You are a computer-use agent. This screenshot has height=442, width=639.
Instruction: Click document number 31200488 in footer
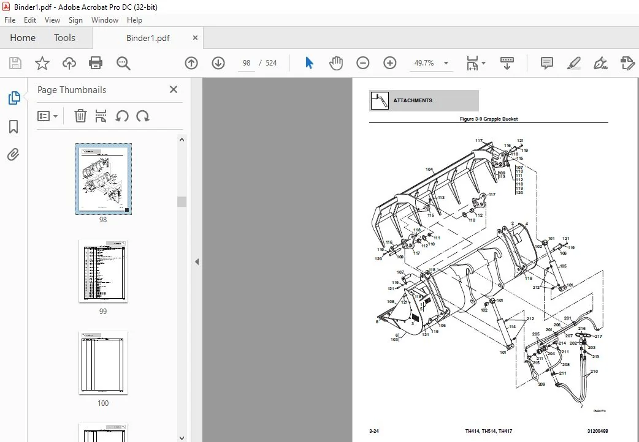pos(597,431)
